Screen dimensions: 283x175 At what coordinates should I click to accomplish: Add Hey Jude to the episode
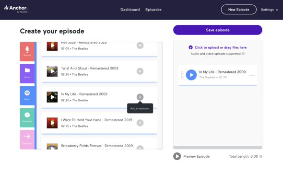coord(140,46)
